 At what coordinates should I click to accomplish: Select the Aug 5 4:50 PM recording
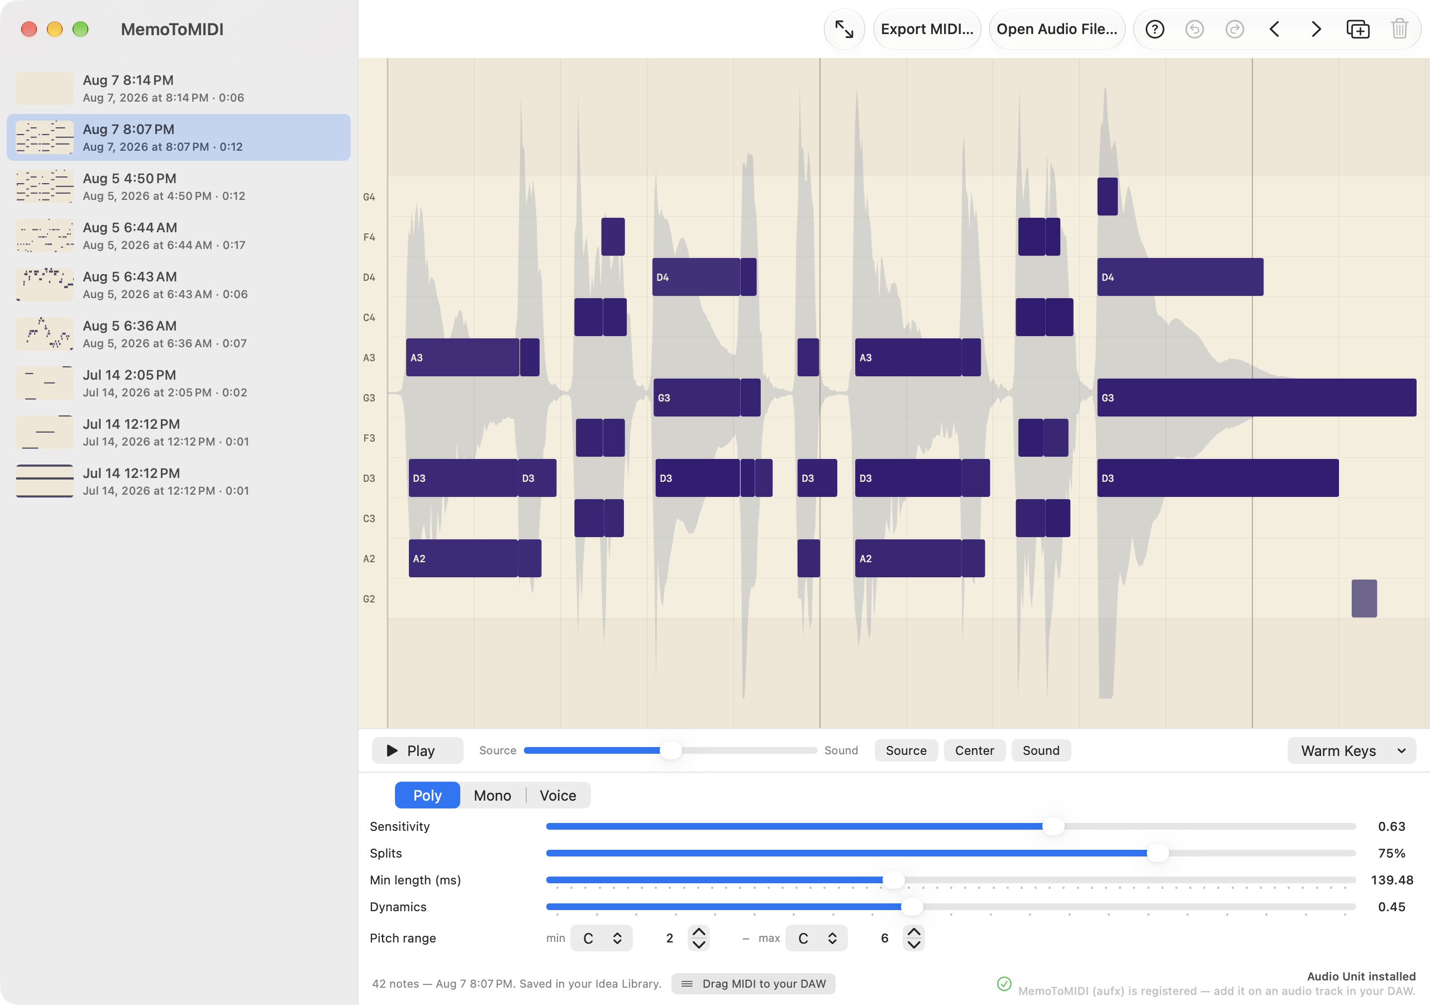179,187
